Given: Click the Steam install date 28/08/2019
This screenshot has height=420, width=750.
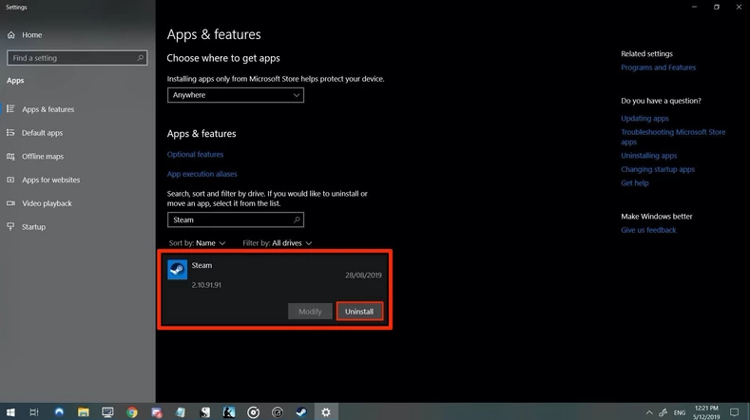Looking at the screenshot, I should pyautogui.click(x=363, y=275).
